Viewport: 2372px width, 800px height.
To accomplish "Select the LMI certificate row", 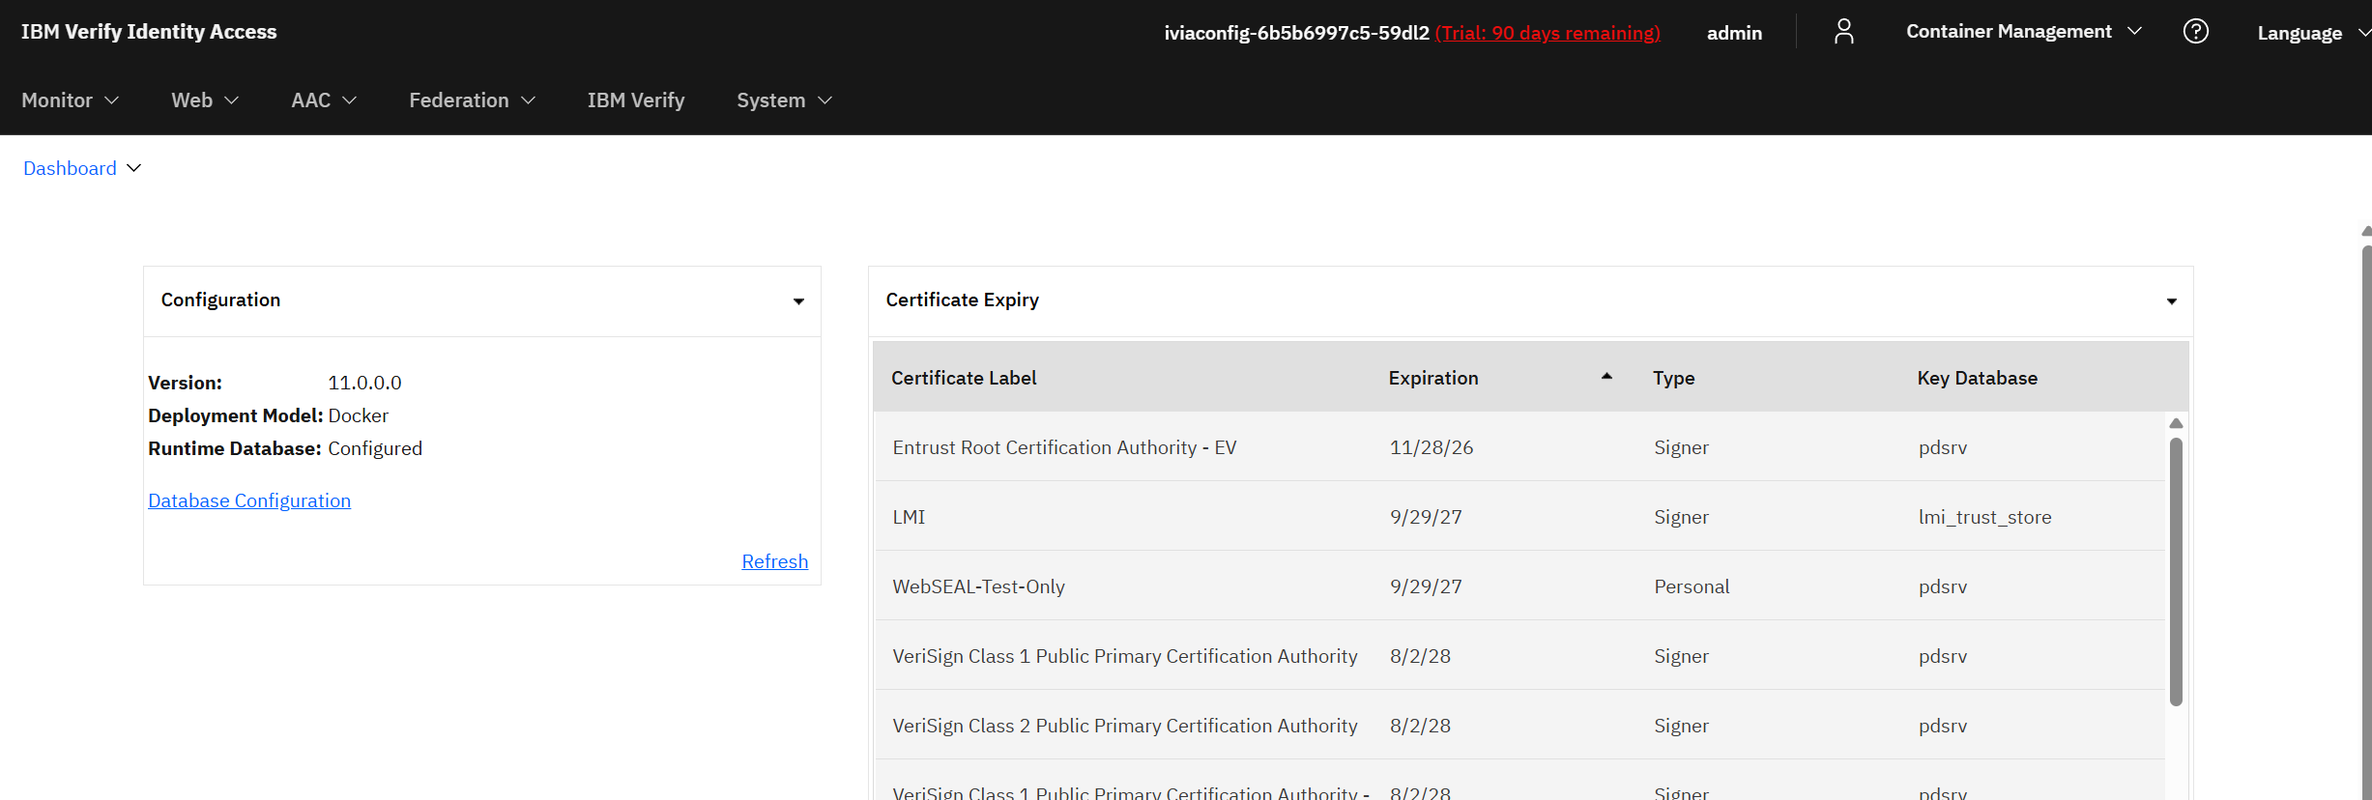I will pos(1519,517).
